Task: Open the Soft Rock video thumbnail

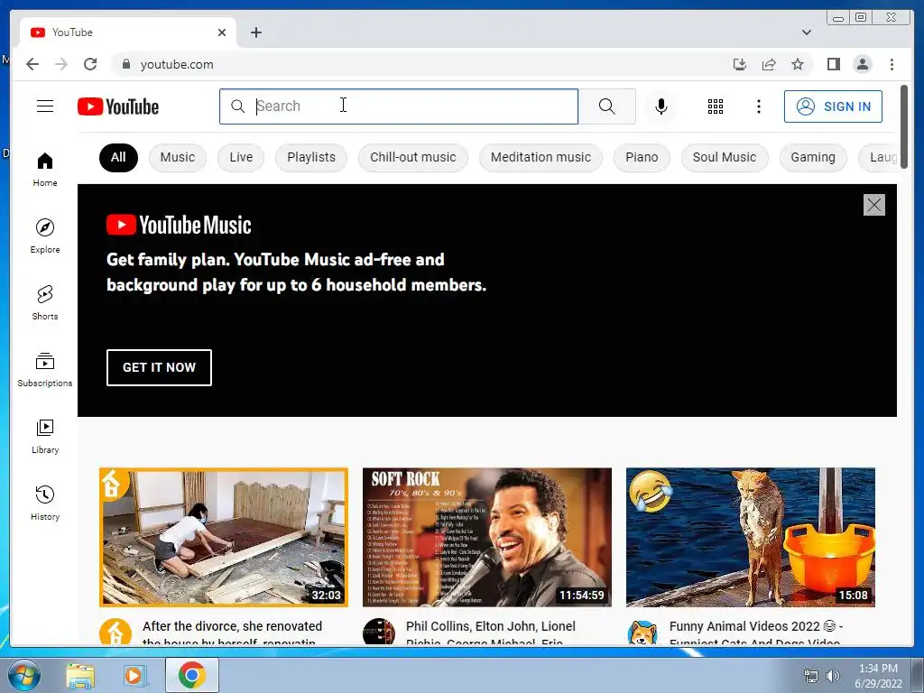Action: click(486, 537)
